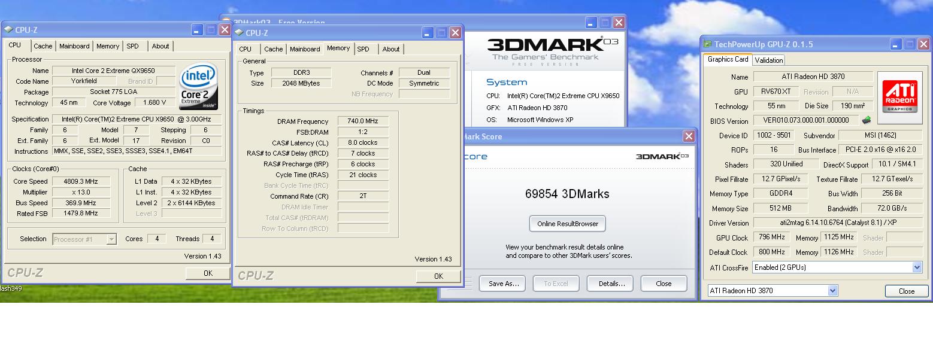The image size is (933, 359).
Task: Open About tab in left CPU-Z
Action: (160, 46)
